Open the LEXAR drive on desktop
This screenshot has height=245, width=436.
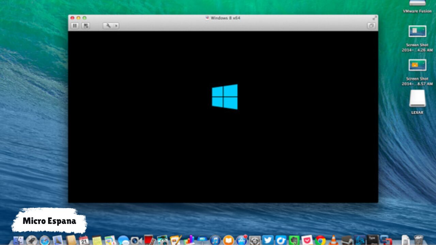417,99
